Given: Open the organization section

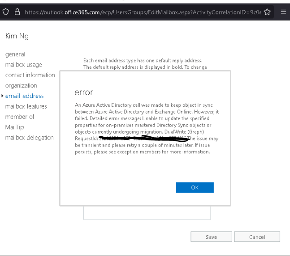Looking at the screenshot, I should click(21, 85).
